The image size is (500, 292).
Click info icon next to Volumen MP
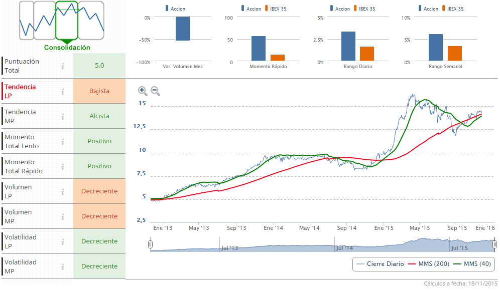point(63,216)
